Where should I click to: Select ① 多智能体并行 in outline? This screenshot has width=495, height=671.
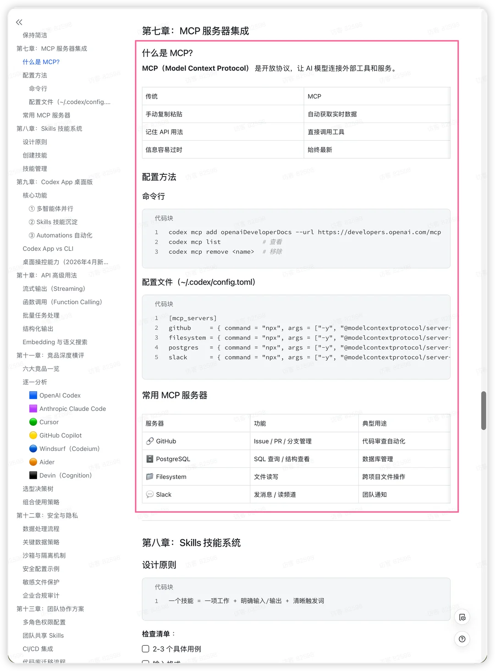51,209
